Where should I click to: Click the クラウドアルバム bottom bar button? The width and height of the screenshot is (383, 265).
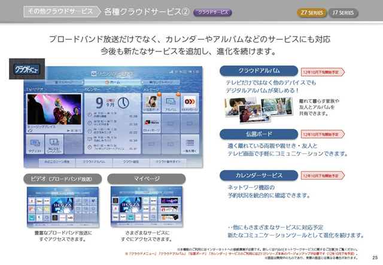click(x=94, y=162)
